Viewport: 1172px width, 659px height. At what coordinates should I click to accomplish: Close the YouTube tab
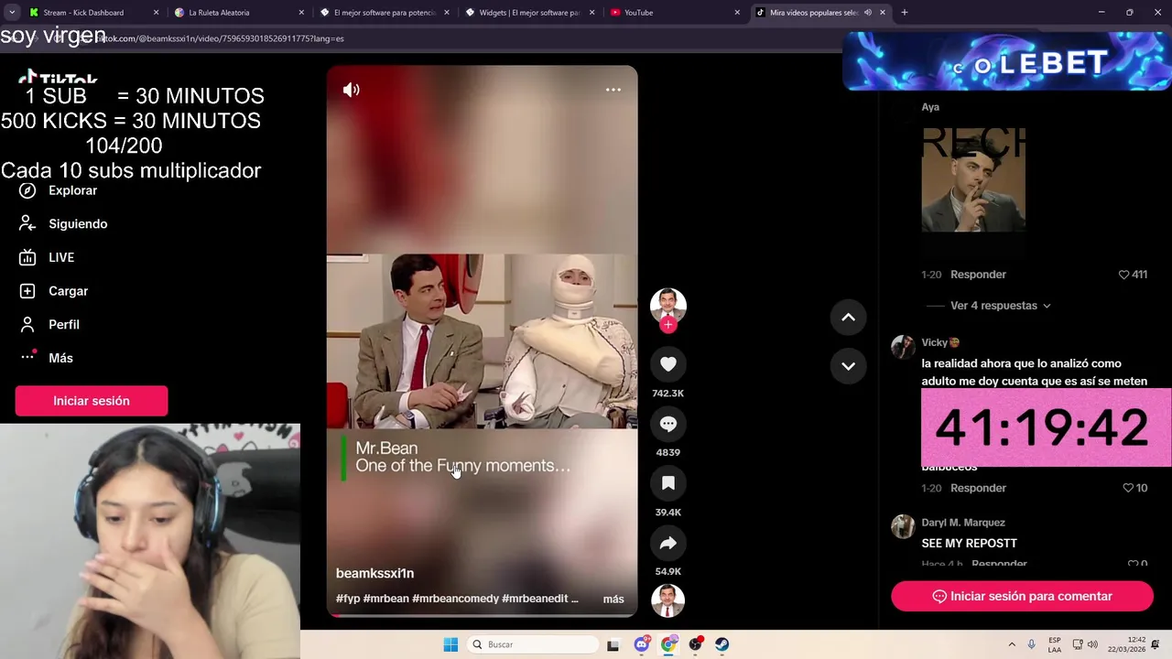pos(737,13)
